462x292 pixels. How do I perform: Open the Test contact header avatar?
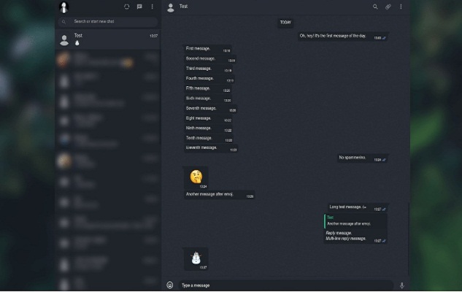(x=171, y=7)
